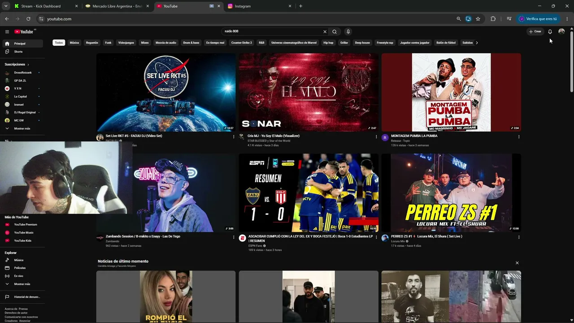Open the Zumbando Session video title
Viewport: 574px width, 323px height.
[143, 236]
